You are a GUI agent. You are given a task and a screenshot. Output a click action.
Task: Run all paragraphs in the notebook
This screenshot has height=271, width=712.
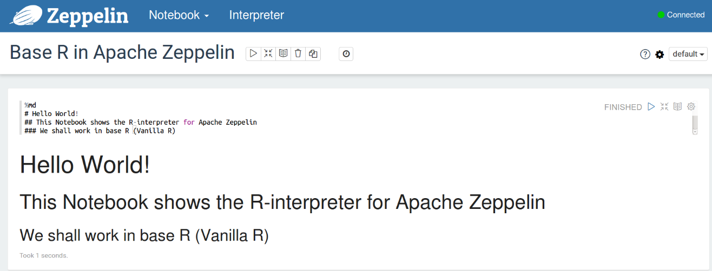point(253,53)
